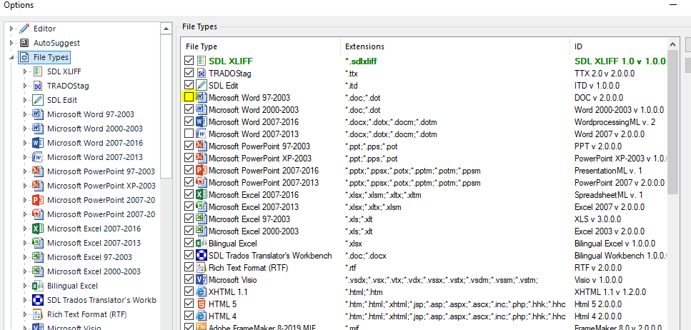Click Rich Text Format icon in left tree
691x330 pixels.
pos(38,314)
